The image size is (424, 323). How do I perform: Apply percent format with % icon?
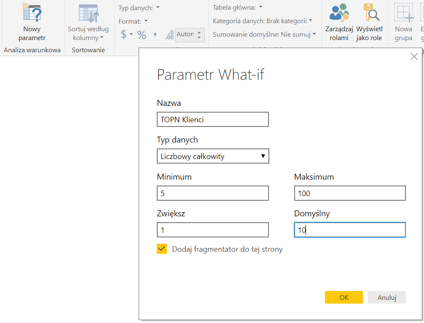point(142,35)
